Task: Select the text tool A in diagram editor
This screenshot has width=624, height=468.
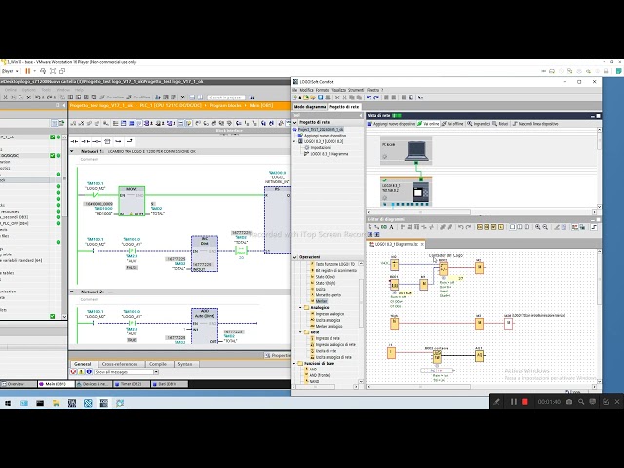Action: coord(391,227)
